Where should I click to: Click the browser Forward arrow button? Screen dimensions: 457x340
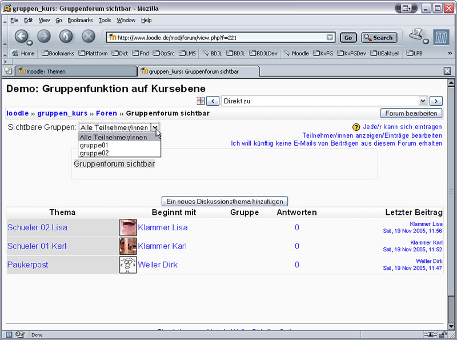pos(44,37)
